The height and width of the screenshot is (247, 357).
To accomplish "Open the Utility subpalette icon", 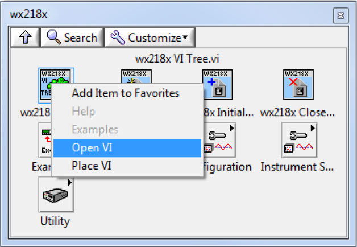I will 56,194.
